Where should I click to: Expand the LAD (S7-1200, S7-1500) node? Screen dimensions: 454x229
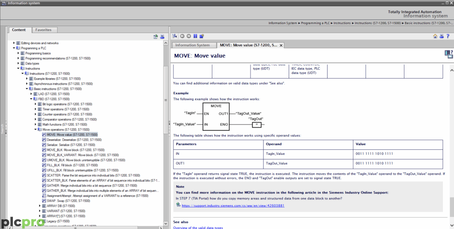point(31,94)
